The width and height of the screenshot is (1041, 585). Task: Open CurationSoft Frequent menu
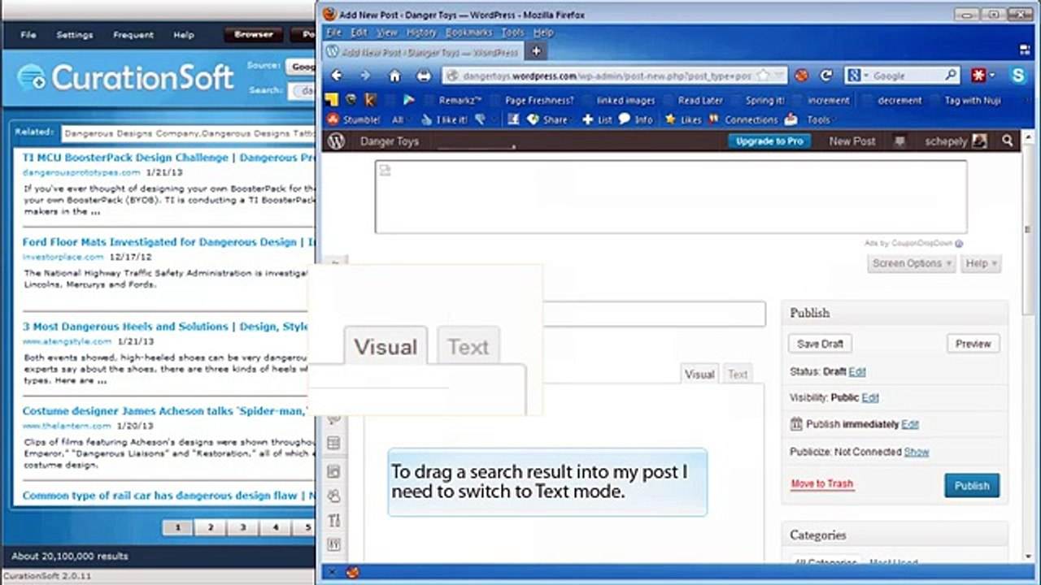click(x=133, y=35)
